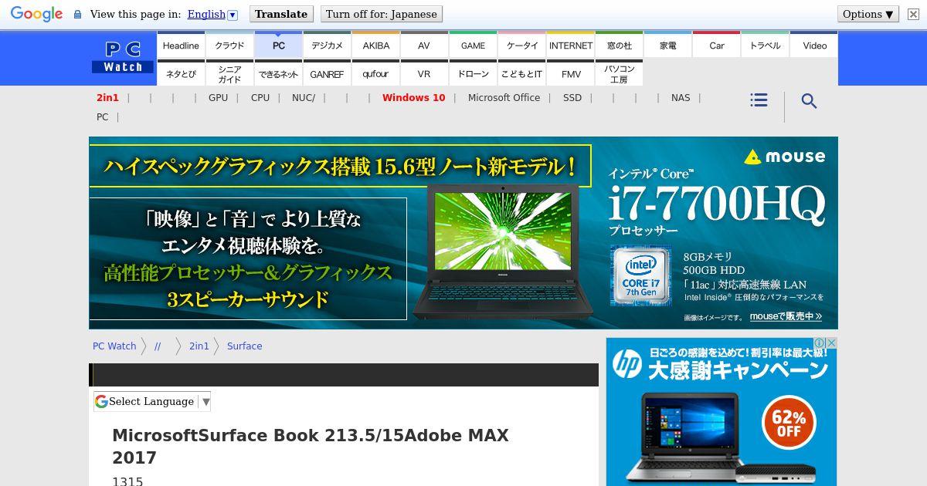Open the Headline tab
The image size is (927, 486).
181,46
